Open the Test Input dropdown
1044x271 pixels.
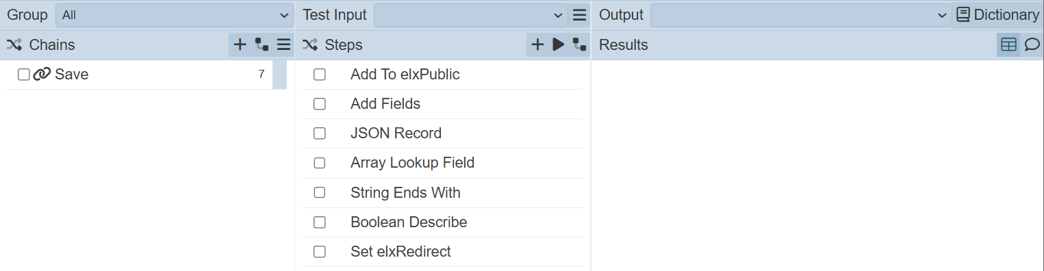pos(470,15)
